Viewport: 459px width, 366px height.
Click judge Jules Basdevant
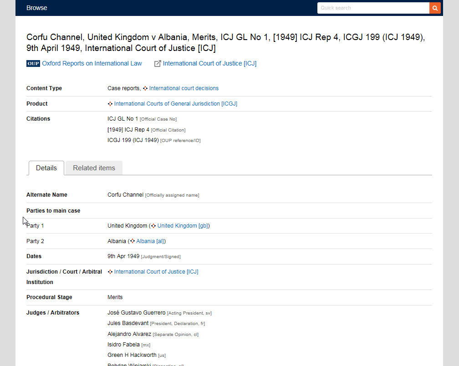click(x=128, y=323)
